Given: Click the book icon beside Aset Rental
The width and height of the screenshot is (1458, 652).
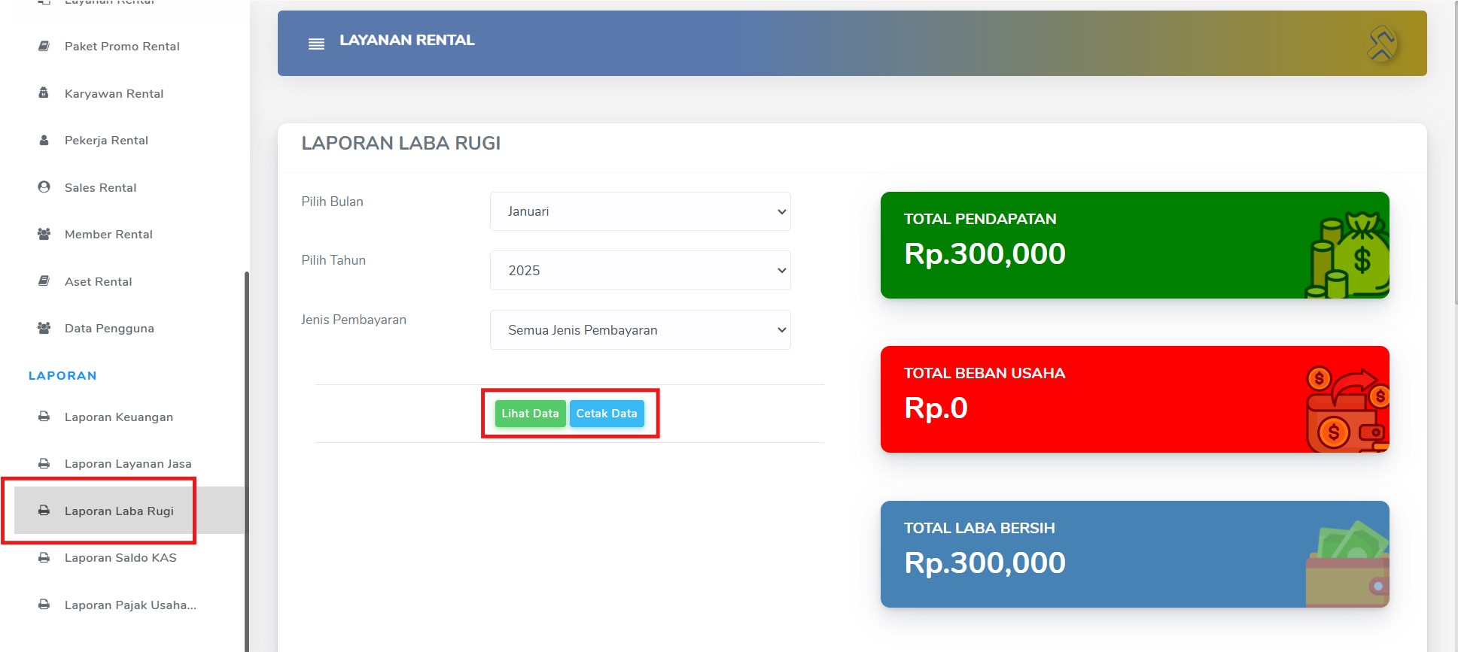Looking at the screenshot, I should coord(44,281).
